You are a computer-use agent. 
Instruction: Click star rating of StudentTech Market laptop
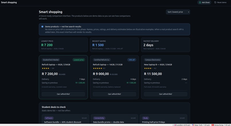tap(46, 68)
